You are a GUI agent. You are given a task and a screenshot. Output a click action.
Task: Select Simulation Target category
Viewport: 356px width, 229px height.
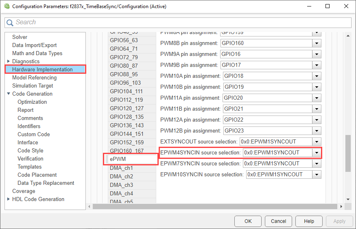[33, 86]
